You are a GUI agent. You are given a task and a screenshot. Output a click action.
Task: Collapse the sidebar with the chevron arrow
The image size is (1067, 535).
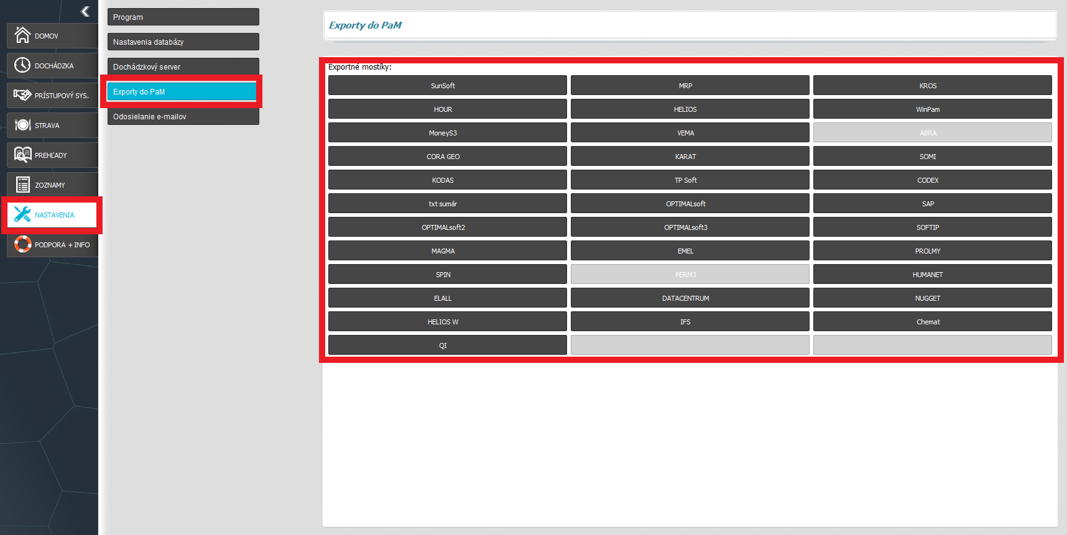(x=85, y=11)
